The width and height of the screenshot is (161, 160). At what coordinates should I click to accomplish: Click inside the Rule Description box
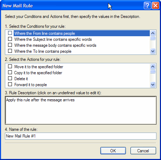coord(81,110)
